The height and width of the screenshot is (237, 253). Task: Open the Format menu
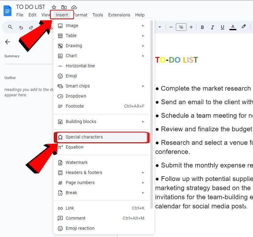pyautogui.click(x=80, y=15)
